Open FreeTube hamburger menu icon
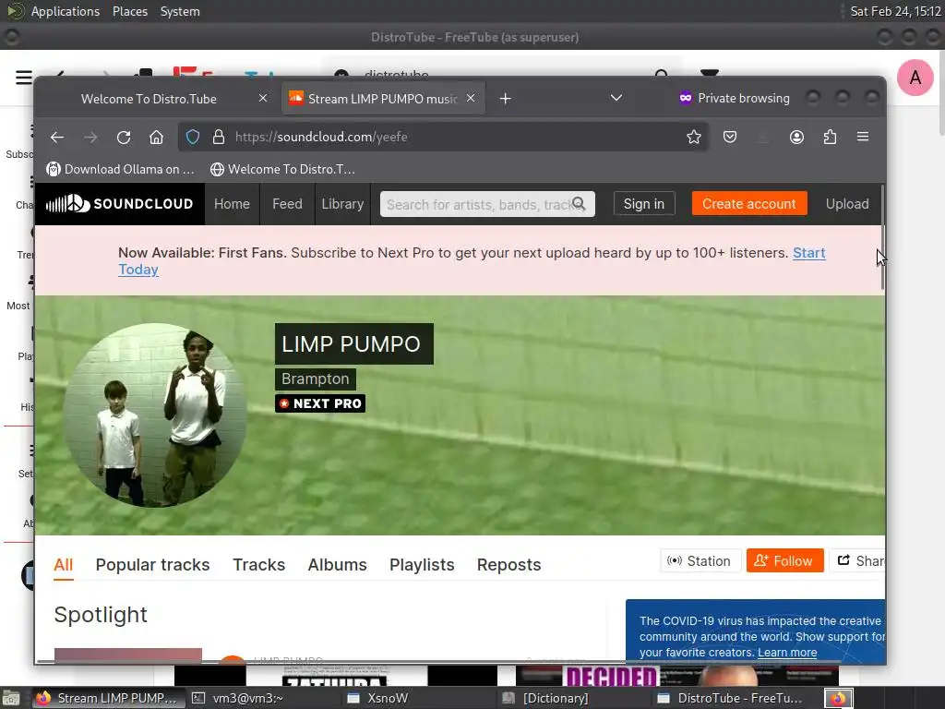Viewport: 945px width, 709px height. coord(23,78)
